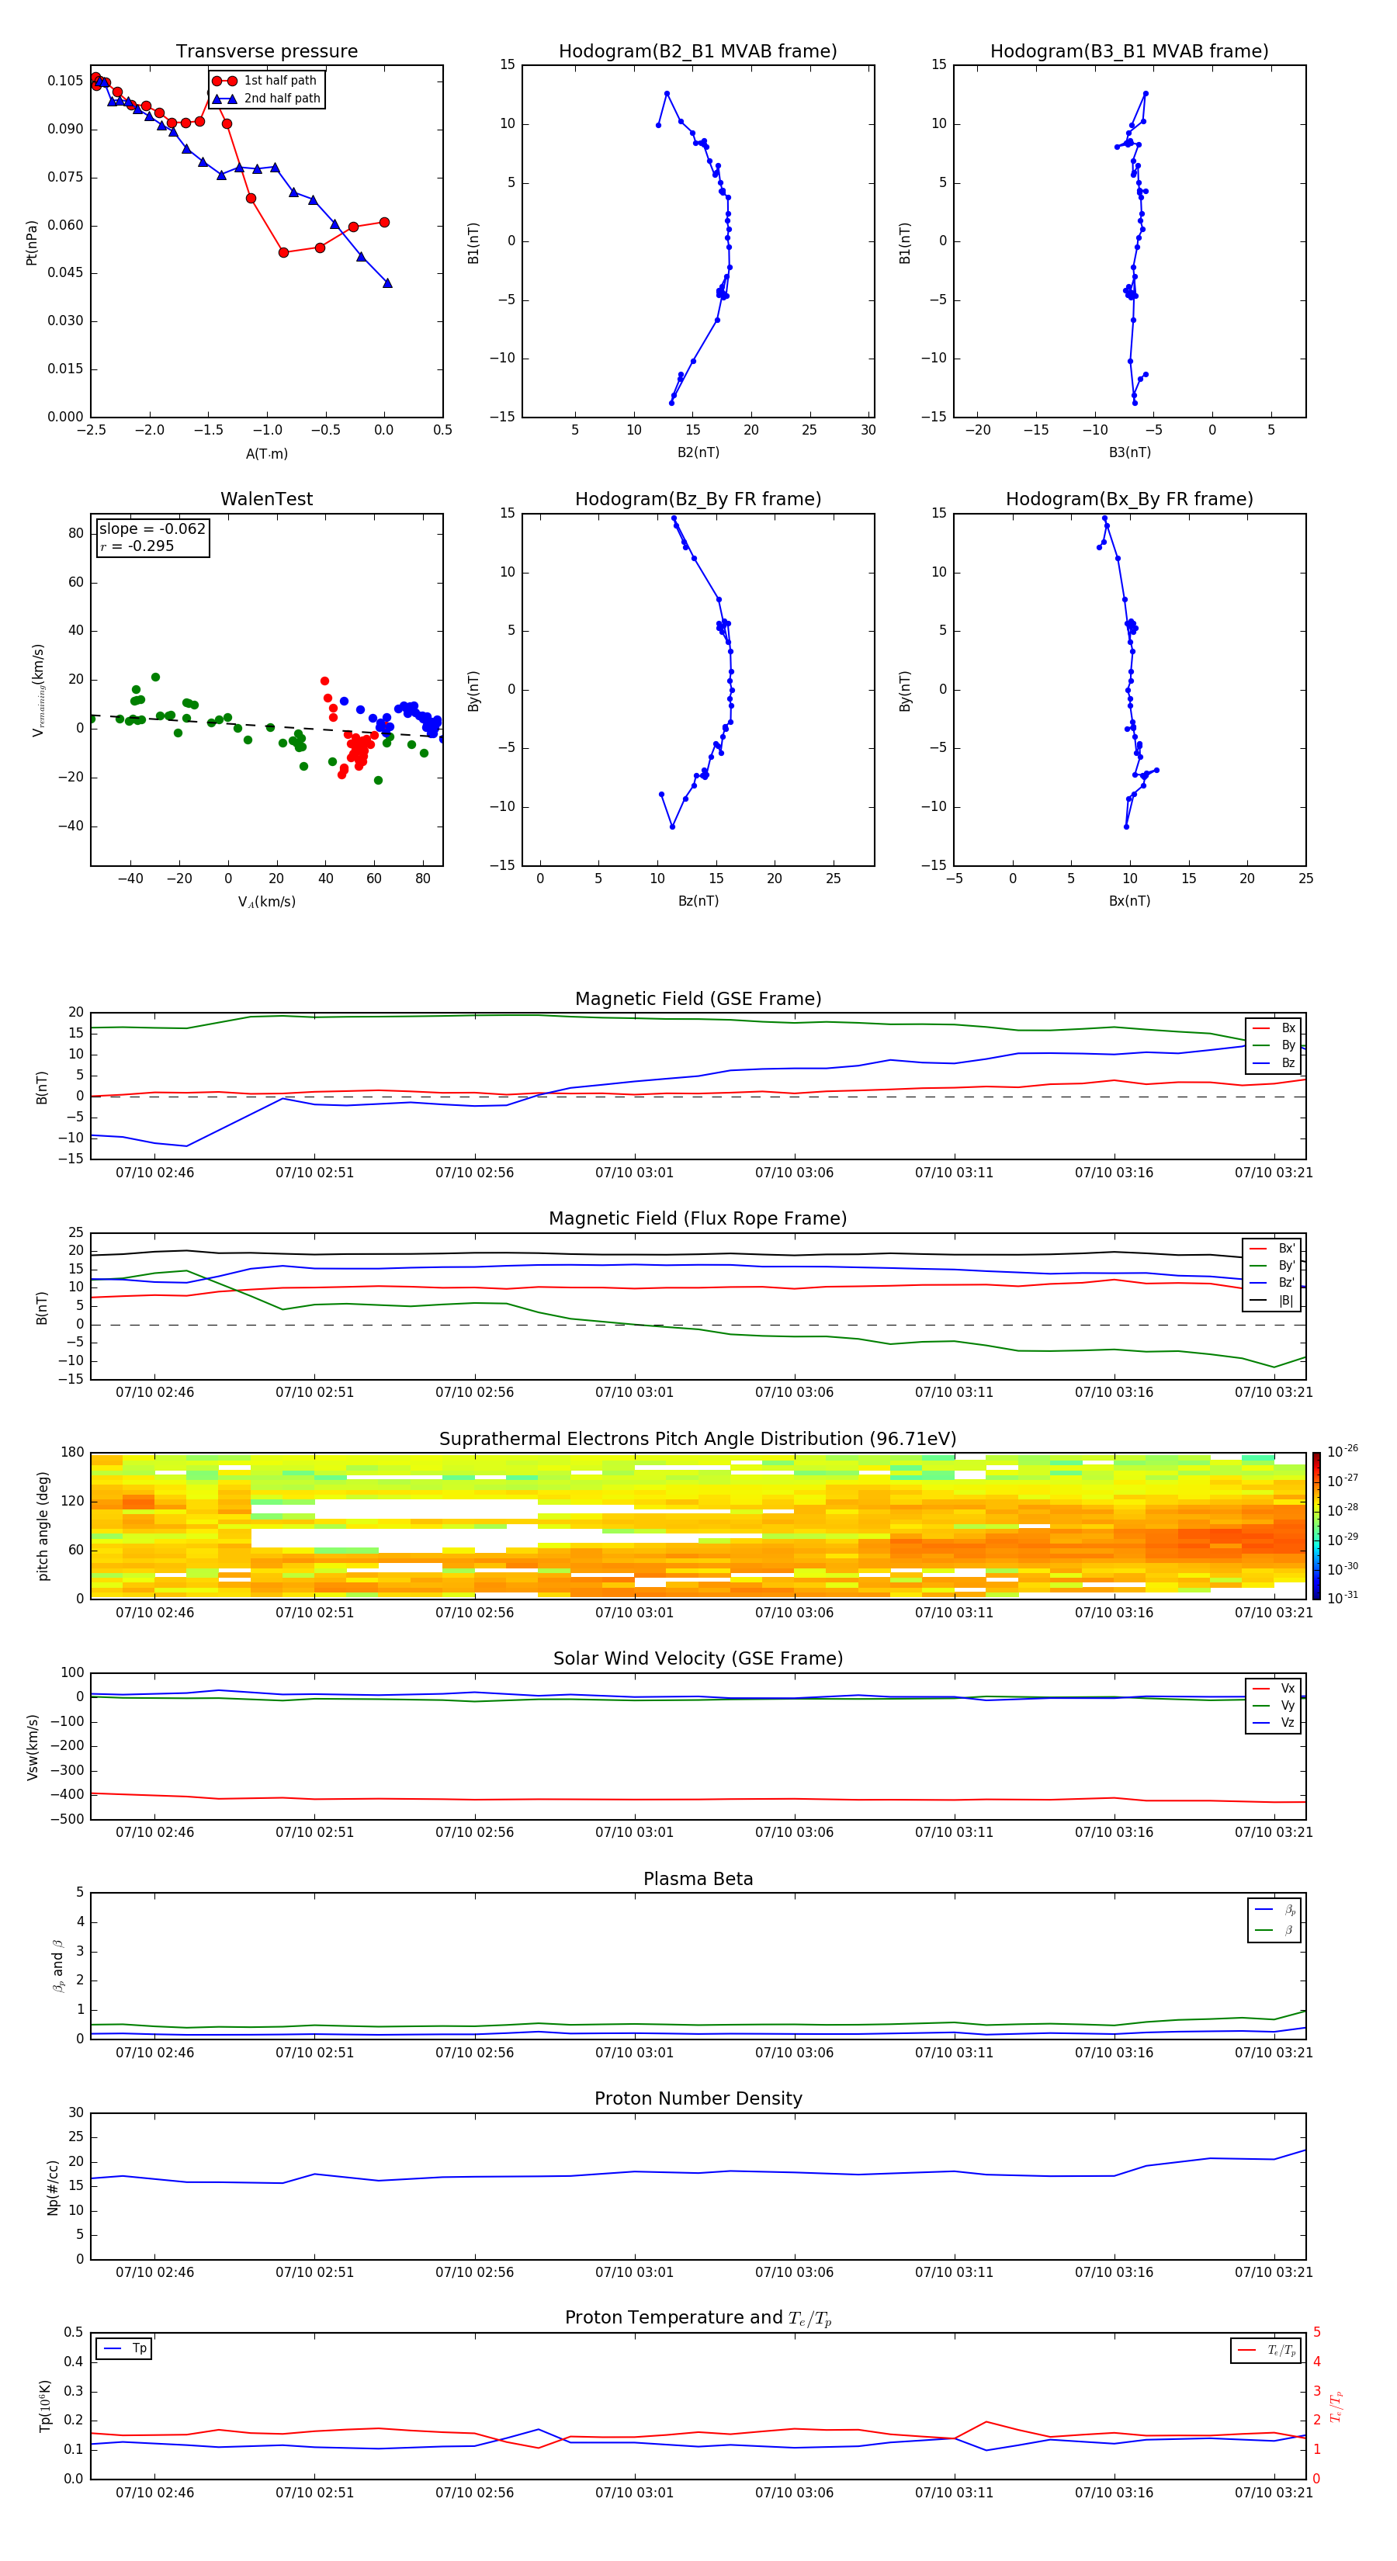The width and height of the screenshot is (1397, 2561).
Task: Click the pitch angle color scale bar
Action: tap(1316, 1525)
